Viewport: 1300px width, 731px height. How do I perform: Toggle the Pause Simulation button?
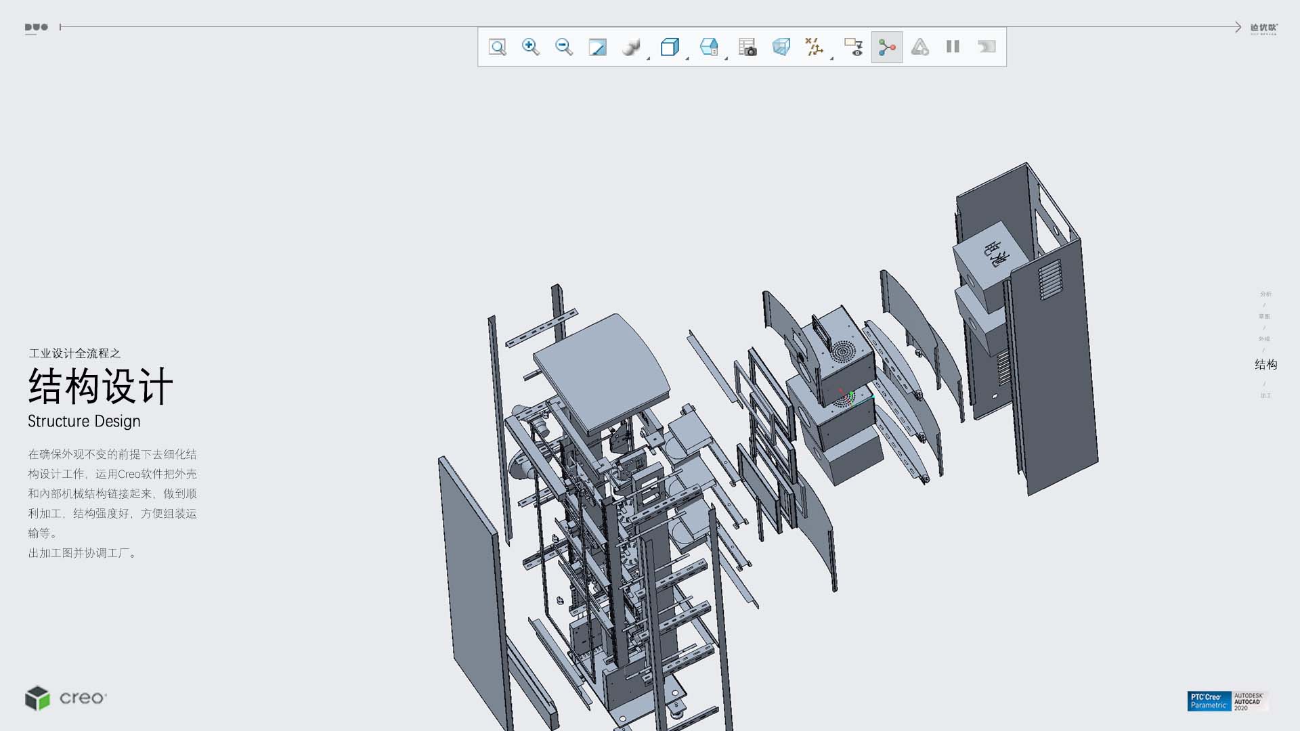953,47
